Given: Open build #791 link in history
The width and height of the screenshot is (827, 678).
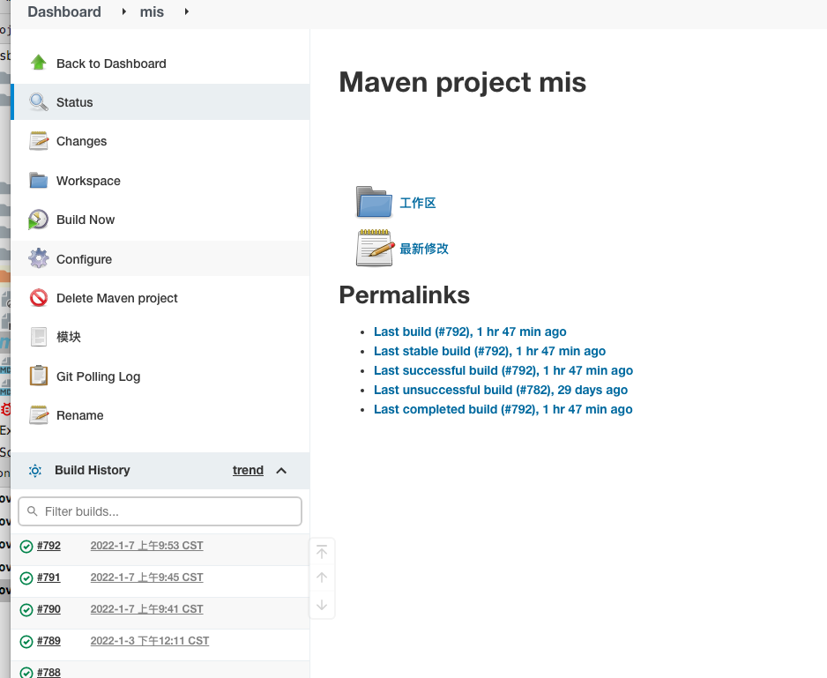Looking at the screenshot, I should tap(48, 577).
